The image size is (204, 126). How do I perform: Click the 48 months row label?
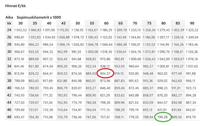point(9,117)
